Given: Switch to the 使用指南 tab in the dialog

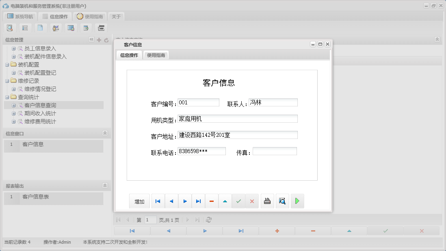Looking at the screenshot, I should click(x=156, y=55).
